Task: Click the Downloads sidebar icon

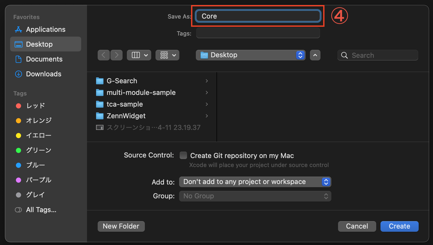Action: (x=19, y=74)
